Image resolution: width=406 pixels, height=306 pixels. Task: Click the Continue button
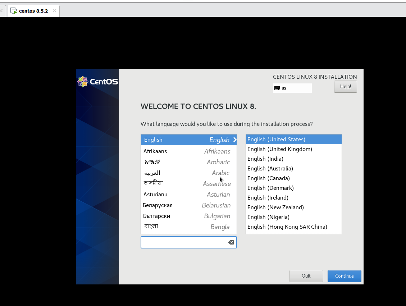345,276
